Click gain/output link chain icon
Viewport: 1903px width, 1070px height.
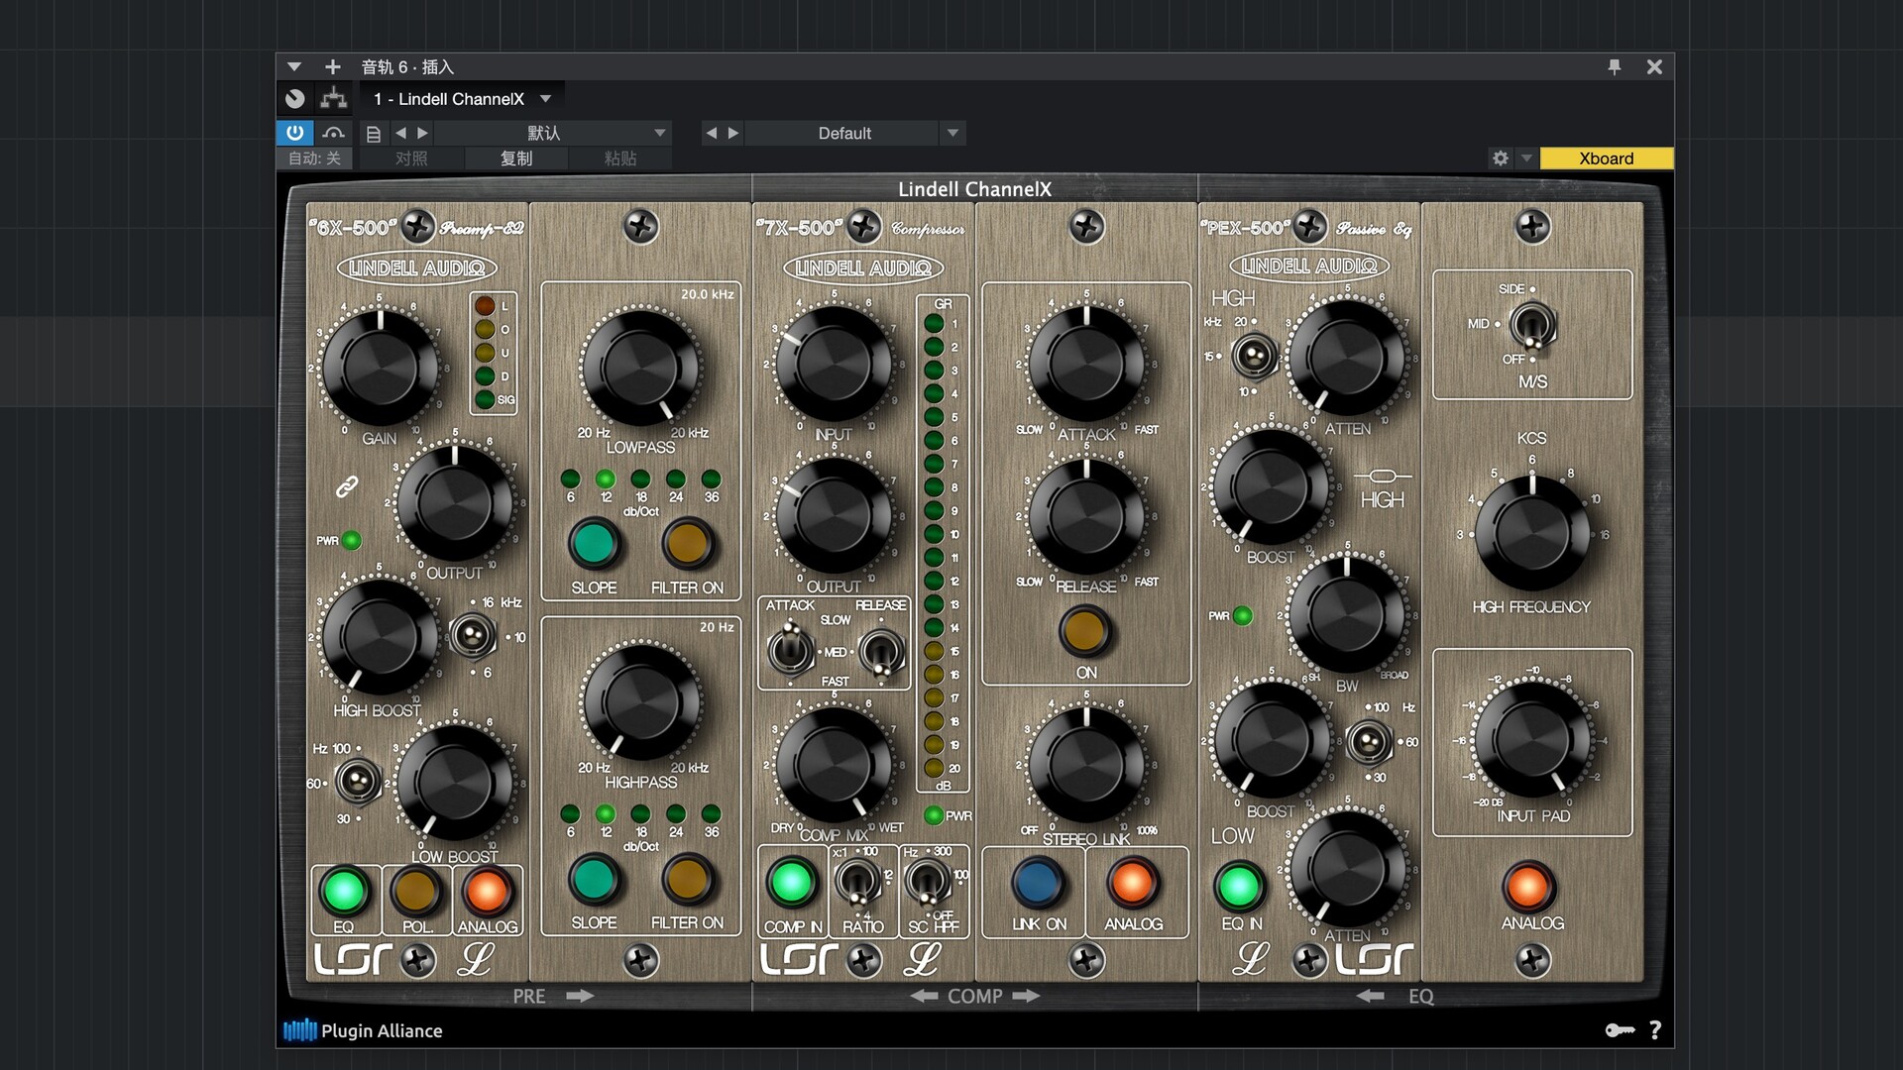pyautogui.click(x=346, y=486)
